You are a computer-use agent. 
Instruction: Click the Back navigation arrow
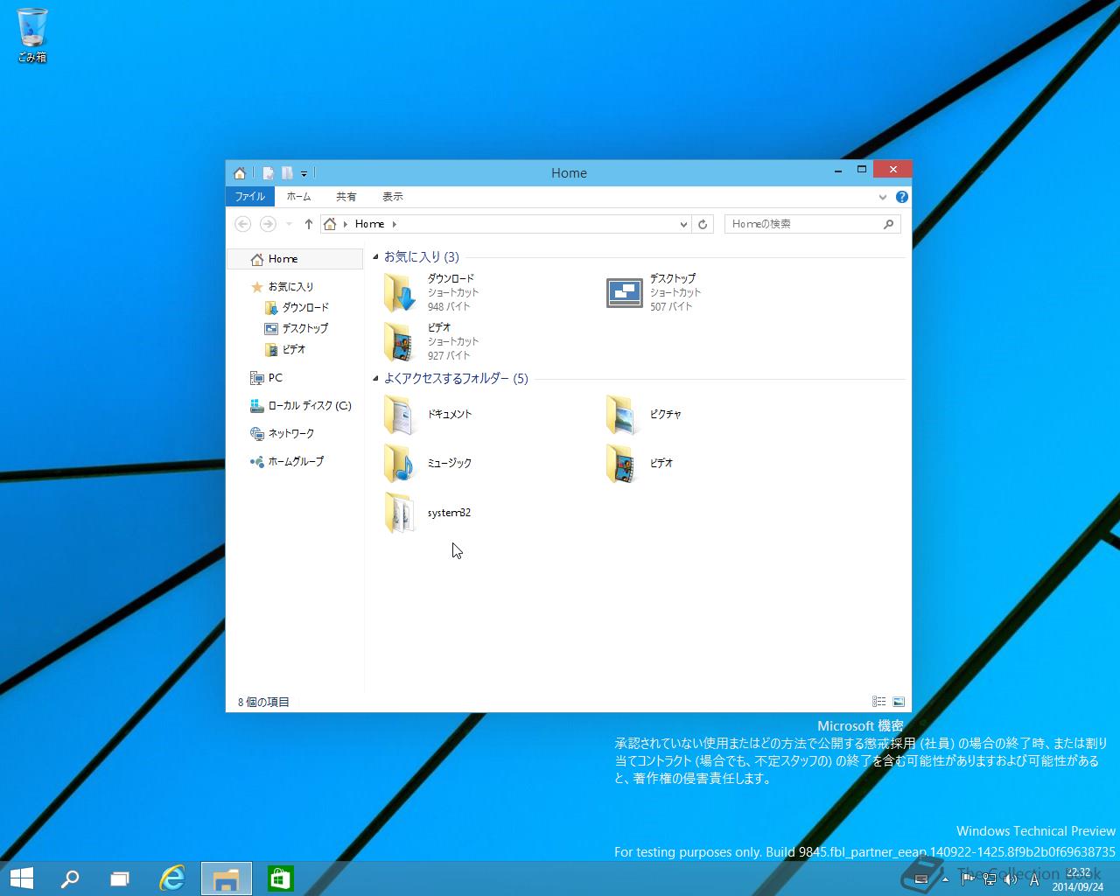pos(243,224)
